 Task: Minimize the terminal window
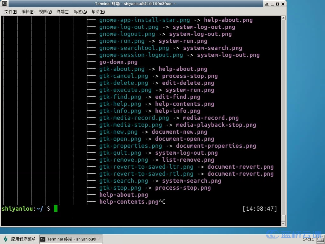tap(272, 4)
